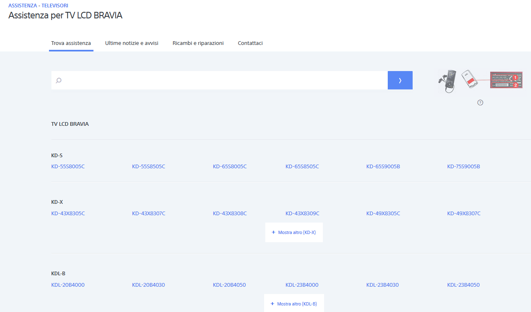Click the KD-X group heading
The height and width of the screenshot is (312, 531).
click(57, 202)
